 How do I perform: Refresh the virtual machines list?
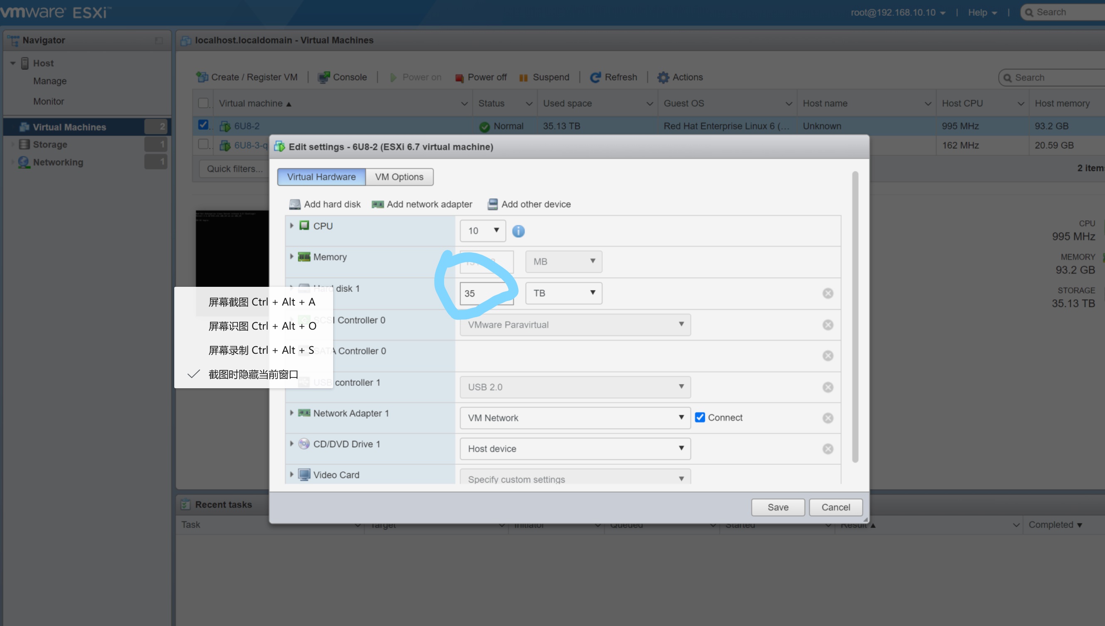click(x=613, y=77)
